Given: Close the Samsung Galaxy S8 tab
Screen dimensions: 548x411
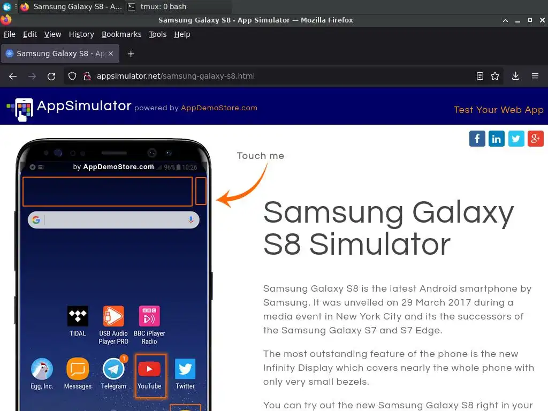Looking at the screenshot, I should coord(111,54).
